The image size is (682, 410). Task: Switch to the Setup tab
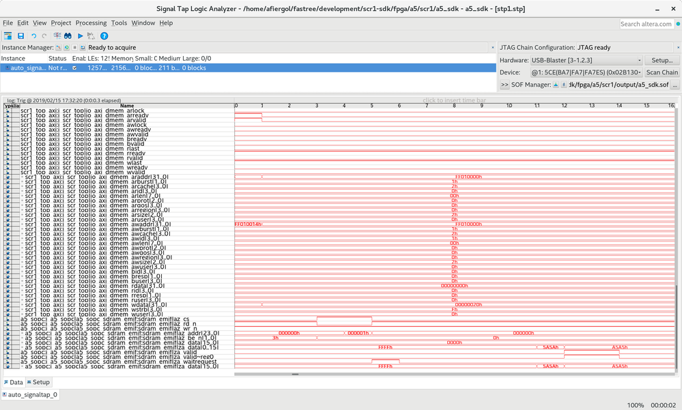tap(38, 382)
